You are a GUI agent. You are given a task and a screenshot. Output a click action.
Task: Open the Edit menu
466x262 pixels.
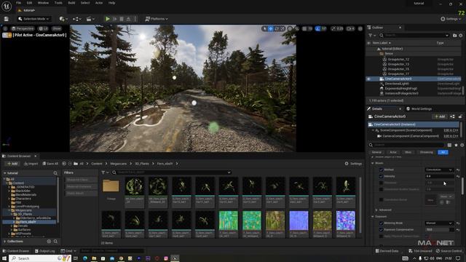(29, 3)
